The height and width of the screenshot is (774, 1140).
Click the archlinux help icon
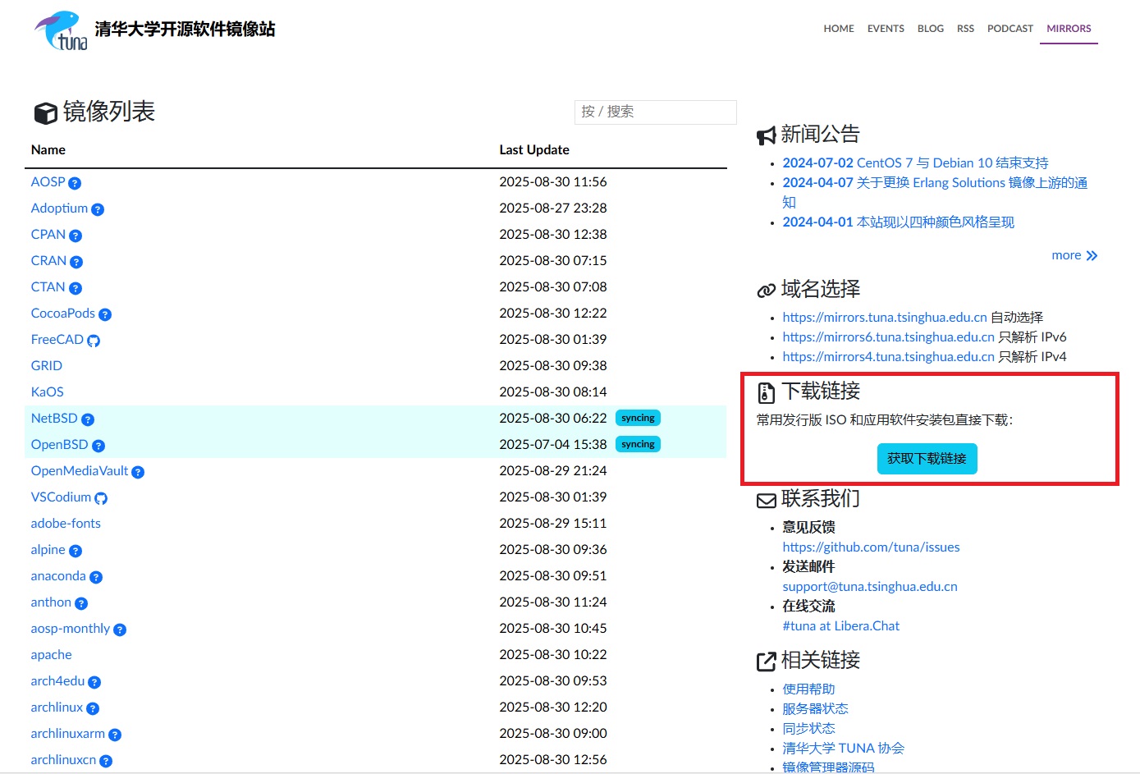(x=93, y=708)
